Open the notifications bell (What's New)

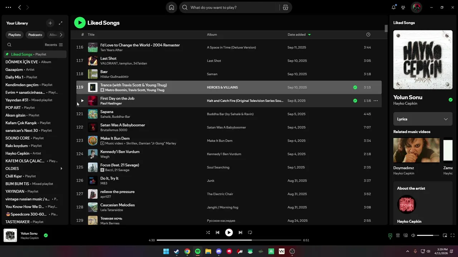click(x=394, y=7)
